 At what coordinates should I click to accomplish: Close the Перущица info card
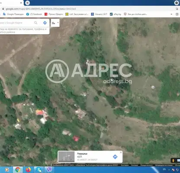(x=121, y=152)
